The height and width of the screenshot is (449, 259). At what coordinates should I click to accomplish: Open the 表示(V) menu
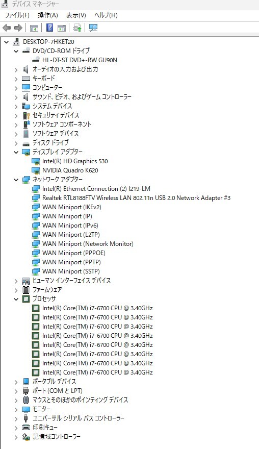(x=76, y=15)
